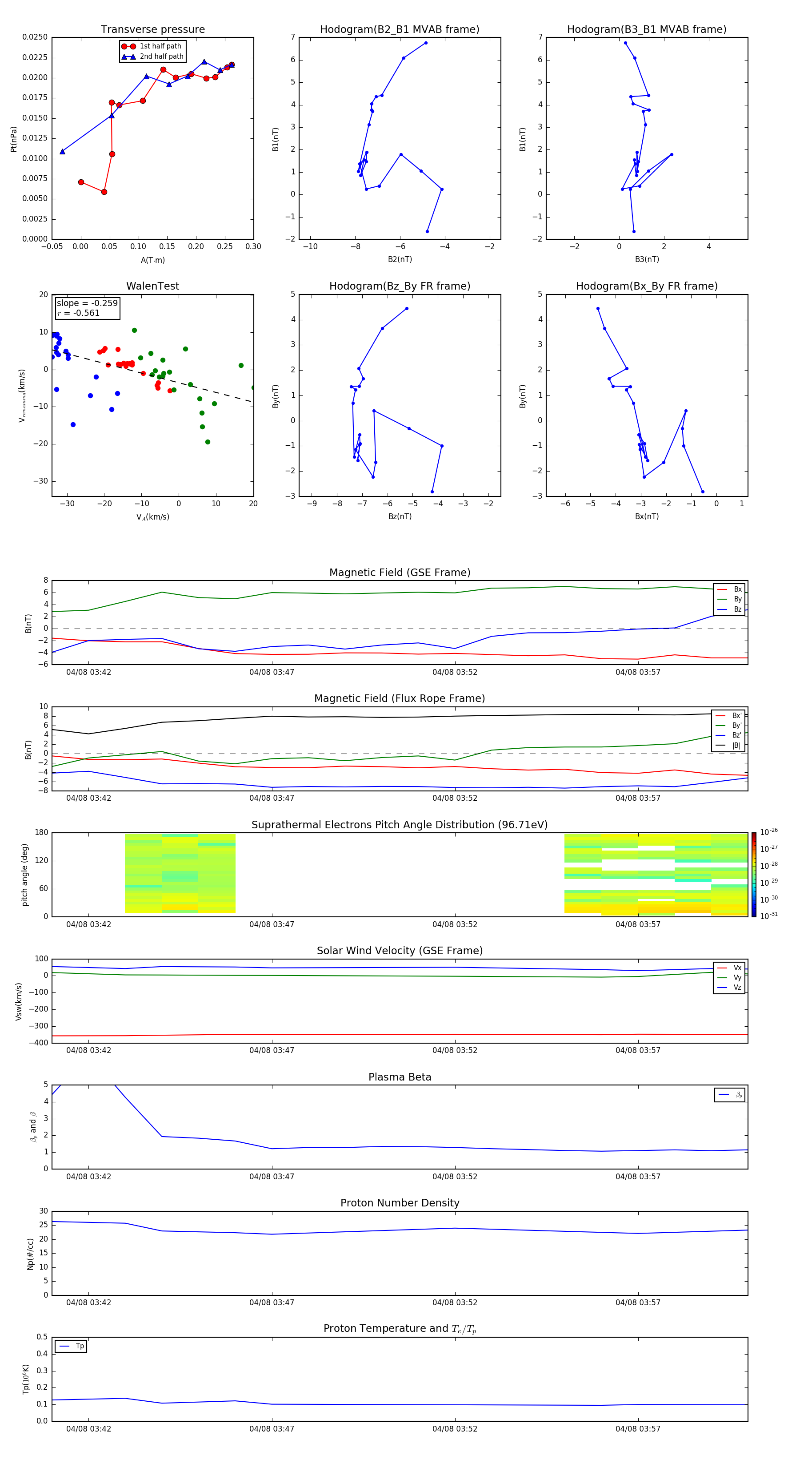The width and height of the screenshot is (800, 1468).
Task: Click the 'Hodogram(Bx_By FR frame)' title
Action: coord(647,286)
